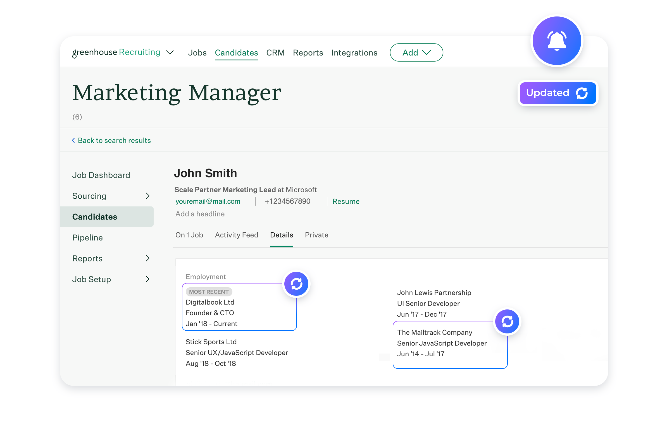
Task: Open the greenhouse Recruiting product switcher chevron
Action: (x=170, y=52)
